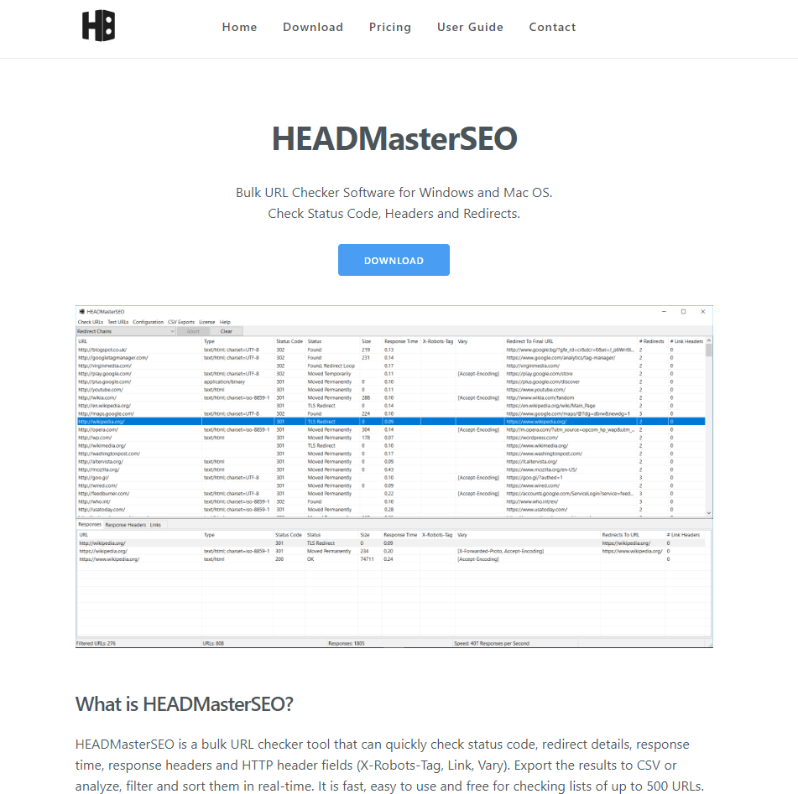Open the Pricing page
The height and width of the screenshot is (794, 798).
(390, 27)
